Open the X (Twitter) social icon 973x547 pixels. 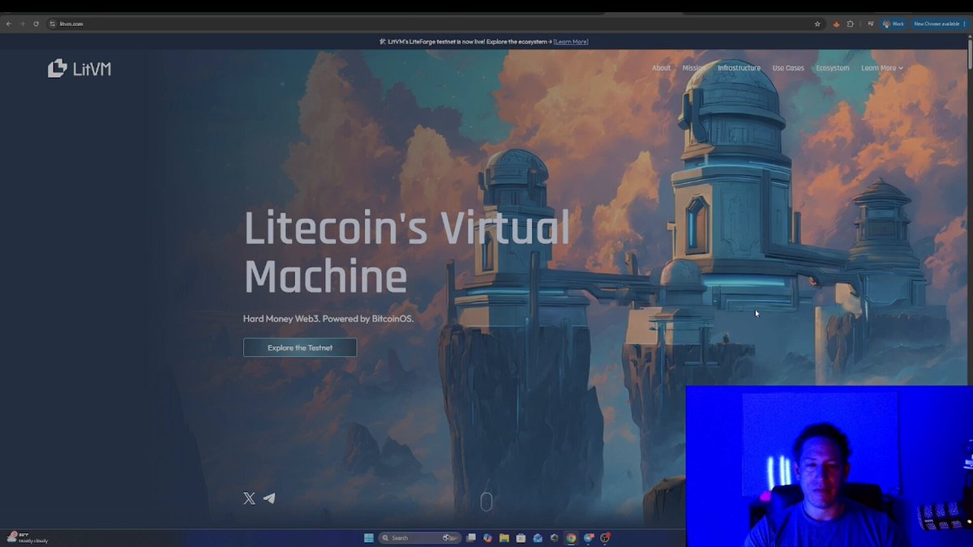click(249, 498)
